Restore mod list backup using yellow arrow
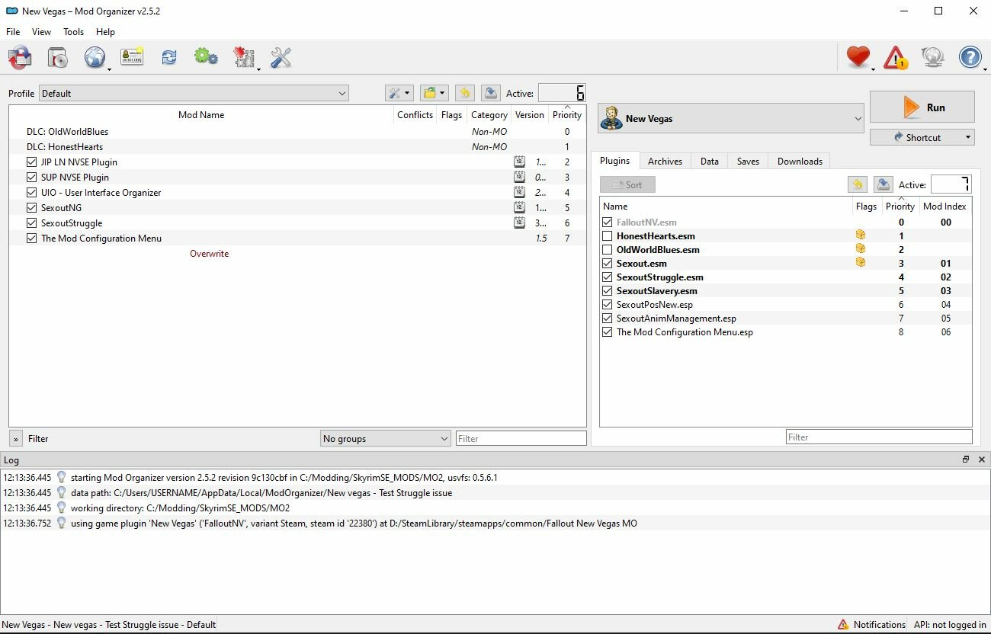991x634 pixels. coord(464,93)
